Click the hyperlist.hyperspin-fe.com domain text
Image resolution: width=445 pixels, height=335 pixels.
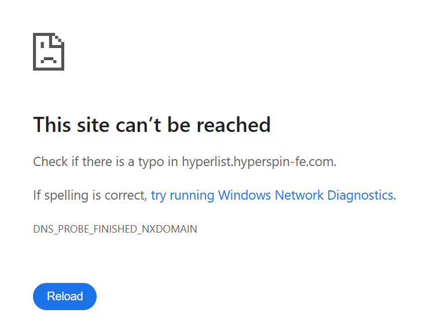pos(258,161)
